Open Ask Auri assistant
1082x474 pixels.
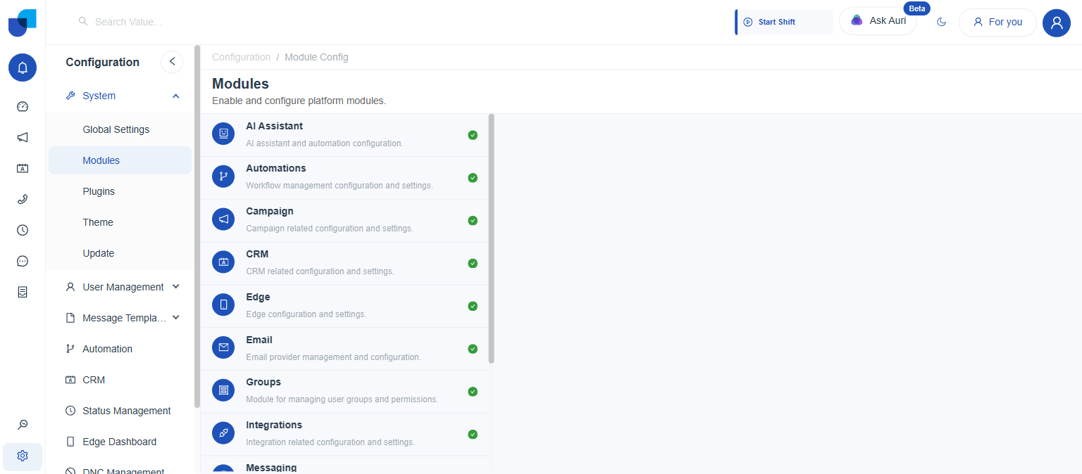(878, 21)
